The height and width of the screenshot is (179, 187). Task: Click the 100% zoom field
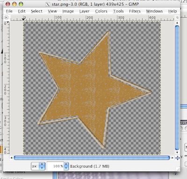pyautogui.click(x=56, y=166)
